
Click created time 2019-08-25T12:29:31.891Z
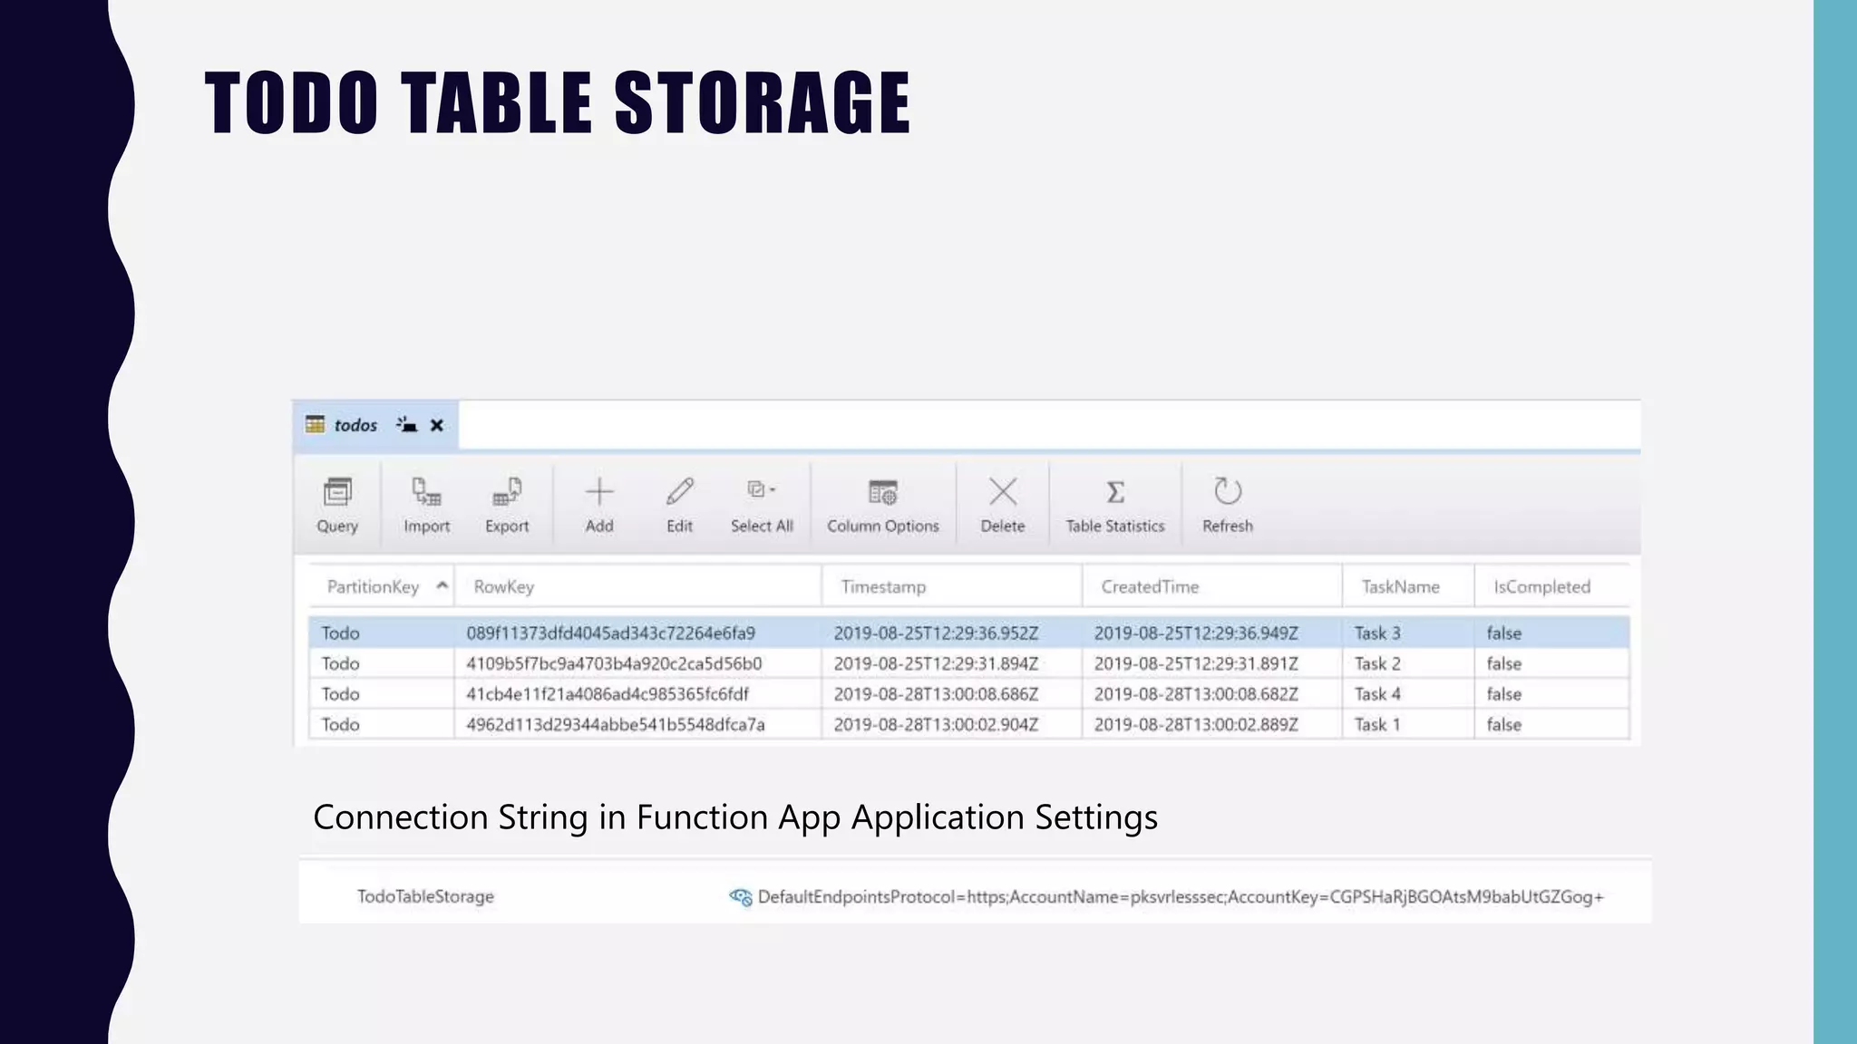[1196, 663]
